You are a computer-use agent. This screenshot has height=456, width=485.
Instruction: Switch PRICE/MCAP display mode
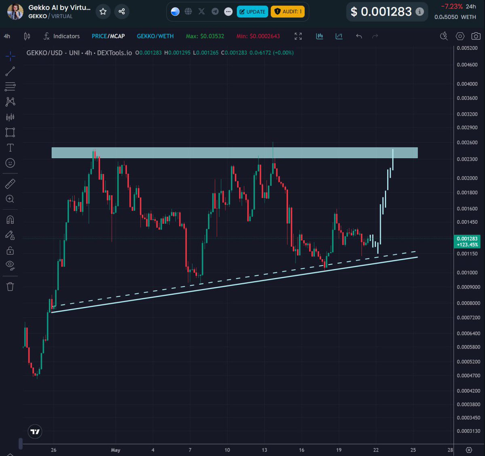coord(108,36)
